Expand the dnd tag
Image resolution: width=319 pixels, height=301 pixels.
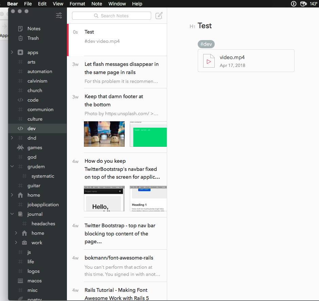pyautogui.click(x=12, y=138)
